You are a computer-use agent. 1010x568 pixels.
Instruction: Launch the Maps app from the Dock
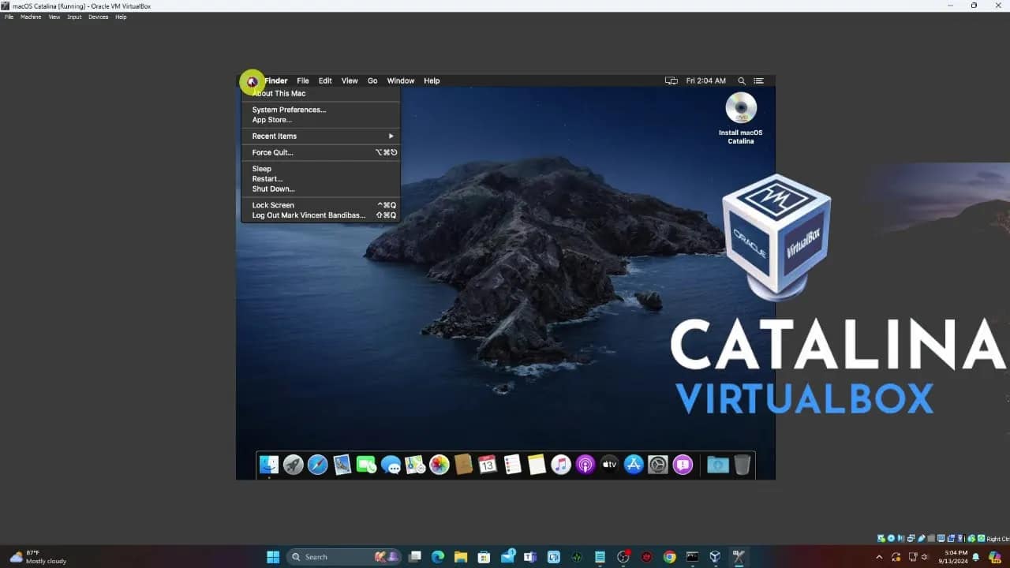(416, 465)
